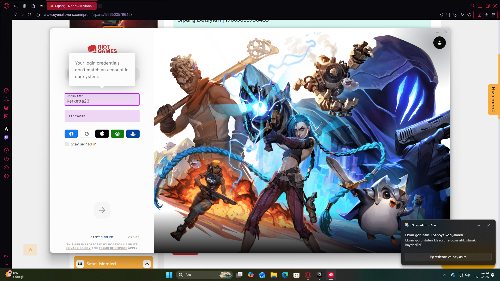500x281 pixels.
Task: Open the Player sidebar icon
Action: click(x=7, y=150)
